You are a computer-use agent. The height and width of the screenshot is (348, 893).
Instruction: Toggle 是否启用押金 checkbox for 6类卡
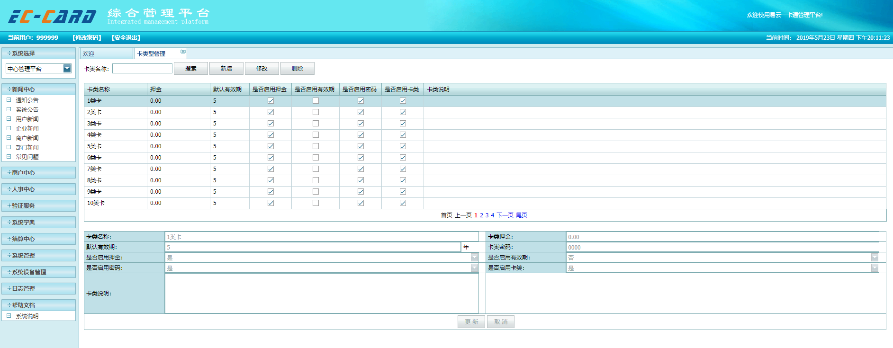coord(271,158)
